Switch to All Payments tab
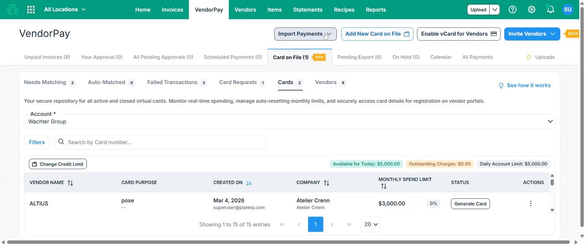This screenshot has width=585, height=245. (478, 57)
